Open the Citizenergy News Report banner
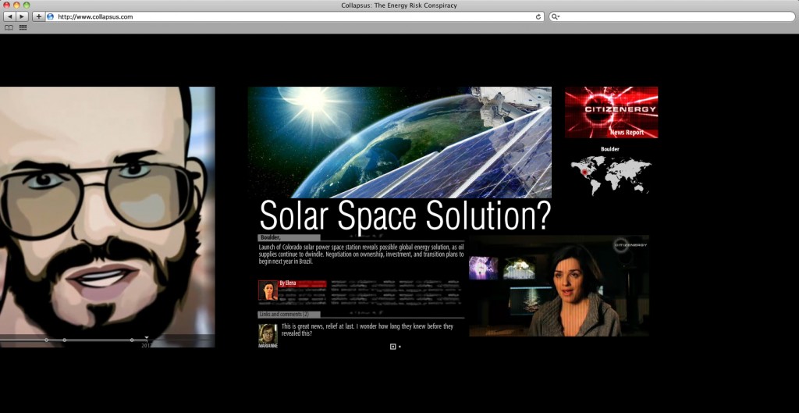This screenshot has height=413, width=799. tap(611, 112)
